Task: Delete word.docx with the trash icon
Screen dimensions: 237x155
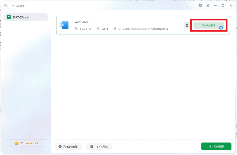Action: pos(187,25)
